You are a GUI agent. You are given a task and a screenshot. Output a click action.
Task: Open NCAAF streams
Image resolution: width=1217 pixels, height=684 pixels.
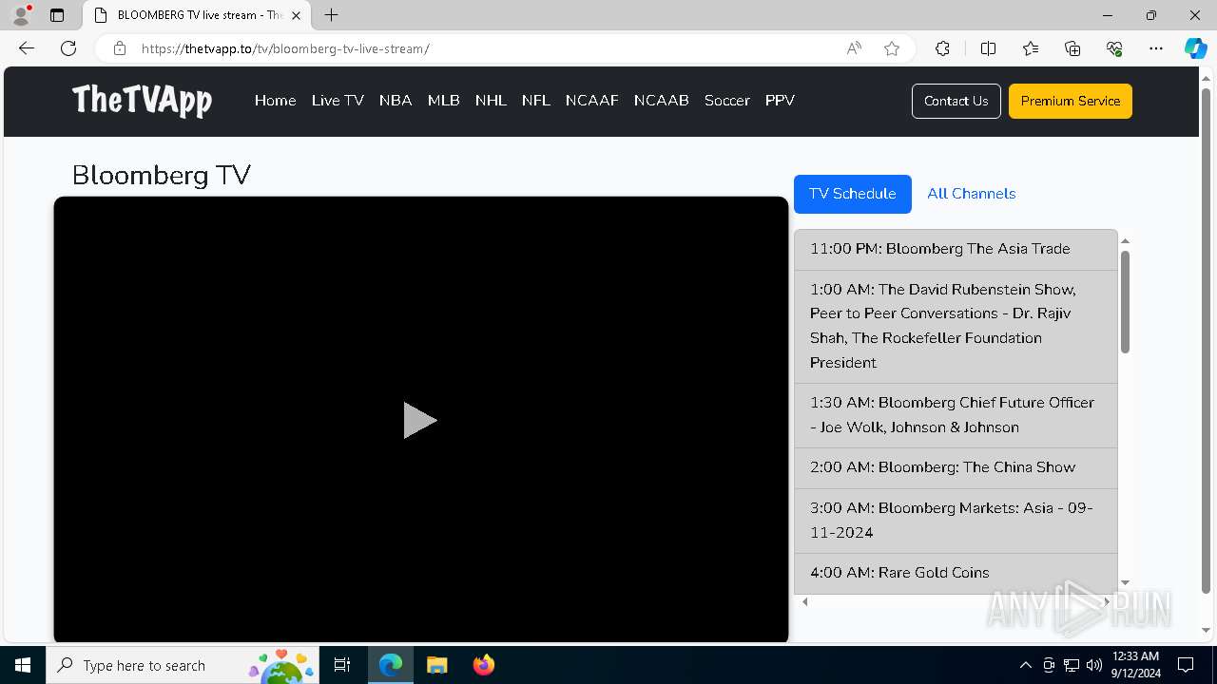click(592, 101)
